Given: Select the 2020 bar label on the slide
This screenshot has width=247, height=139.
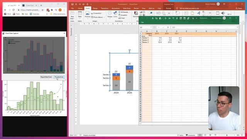Looking at the screenshot, I should pos(130,93).
